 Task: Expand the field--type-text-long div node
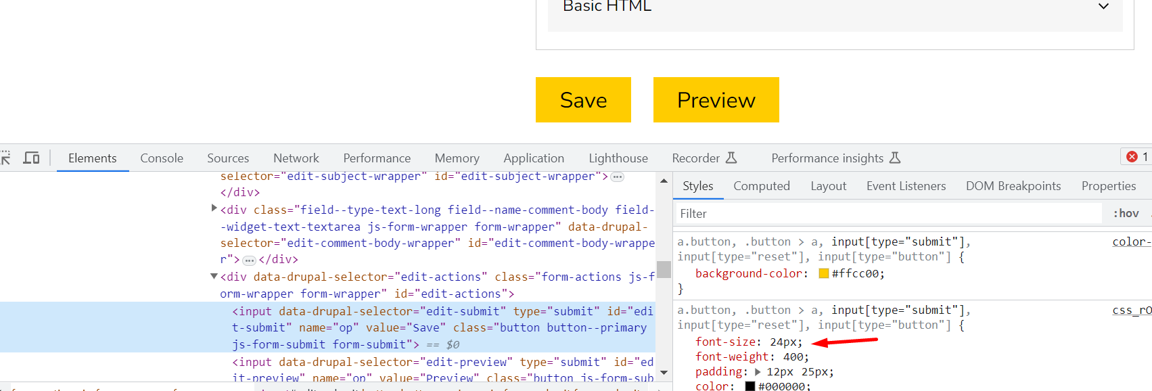tap(214, 208)
